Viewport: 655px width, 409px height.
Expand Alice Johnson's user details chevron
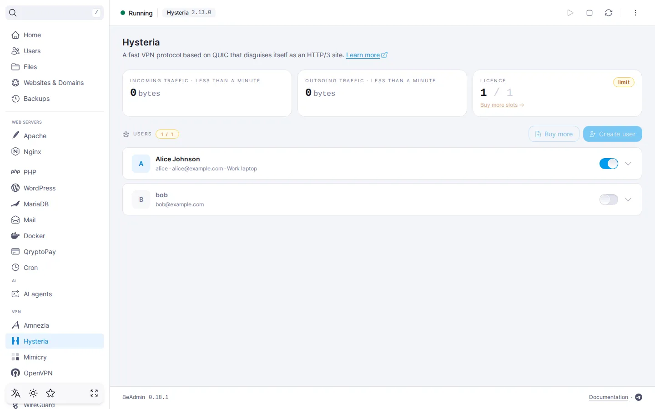[628, 164]
